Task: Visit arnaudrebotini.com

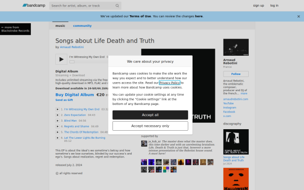Action: [236, 99]
